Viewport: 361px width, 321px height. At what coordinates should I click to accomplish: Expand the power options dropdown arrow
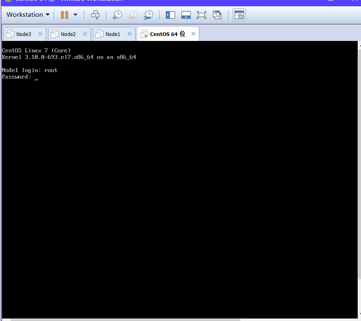(x=75, y=15)
